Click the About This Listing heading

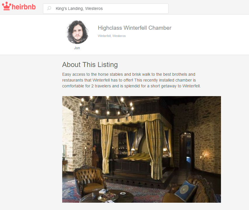(x=90, y=65)
